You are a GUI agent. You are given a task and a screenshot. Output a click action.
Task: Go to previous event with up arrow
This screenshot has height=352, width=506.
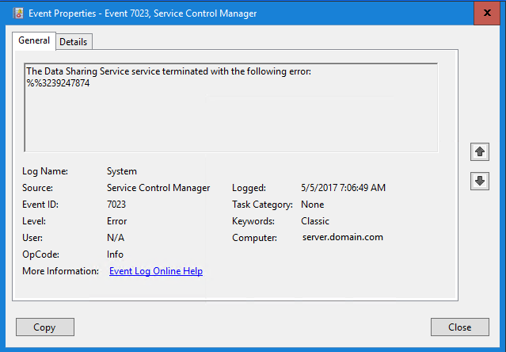[479, 151]
